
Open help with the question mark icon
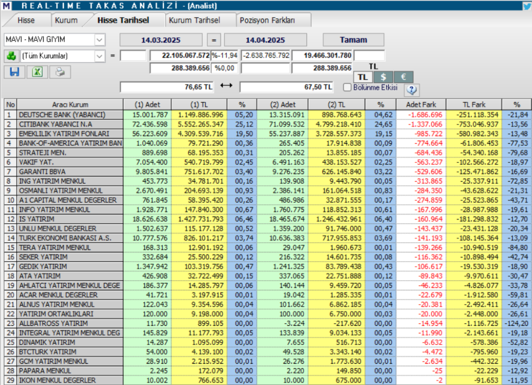(x=411, y=89)
